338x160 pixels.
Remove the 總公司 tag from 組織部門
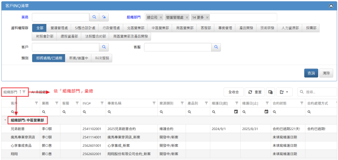click(x=161, y=18)
